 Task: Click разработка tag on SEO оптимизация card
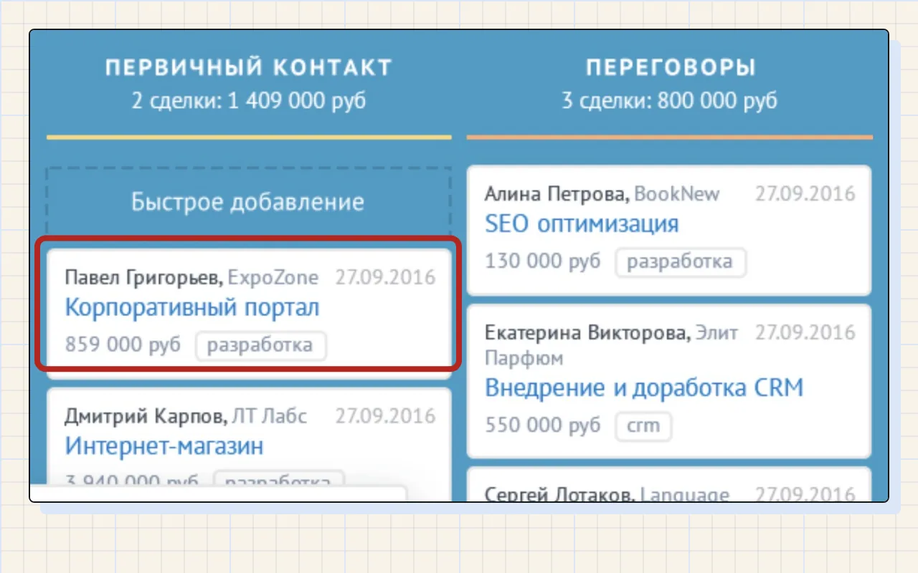pyautogui.click(x=680, y=262)
